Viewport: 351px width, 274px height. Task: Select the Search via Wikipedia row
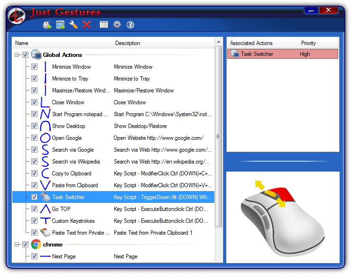coord(113,162)
